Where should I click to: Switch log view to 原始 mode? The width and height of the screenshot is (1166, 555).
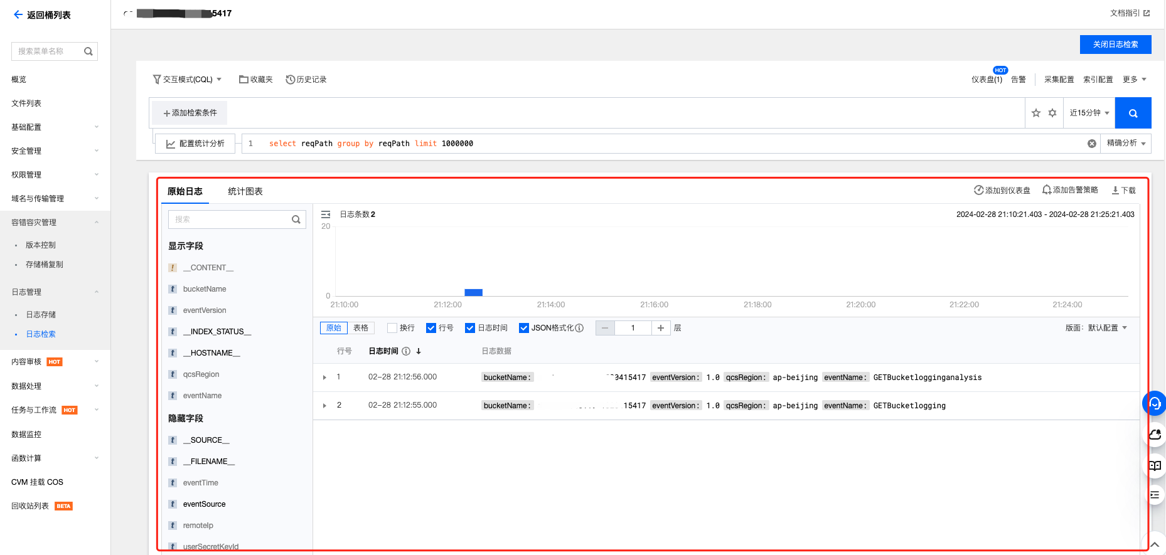click(x=334, y=328)
